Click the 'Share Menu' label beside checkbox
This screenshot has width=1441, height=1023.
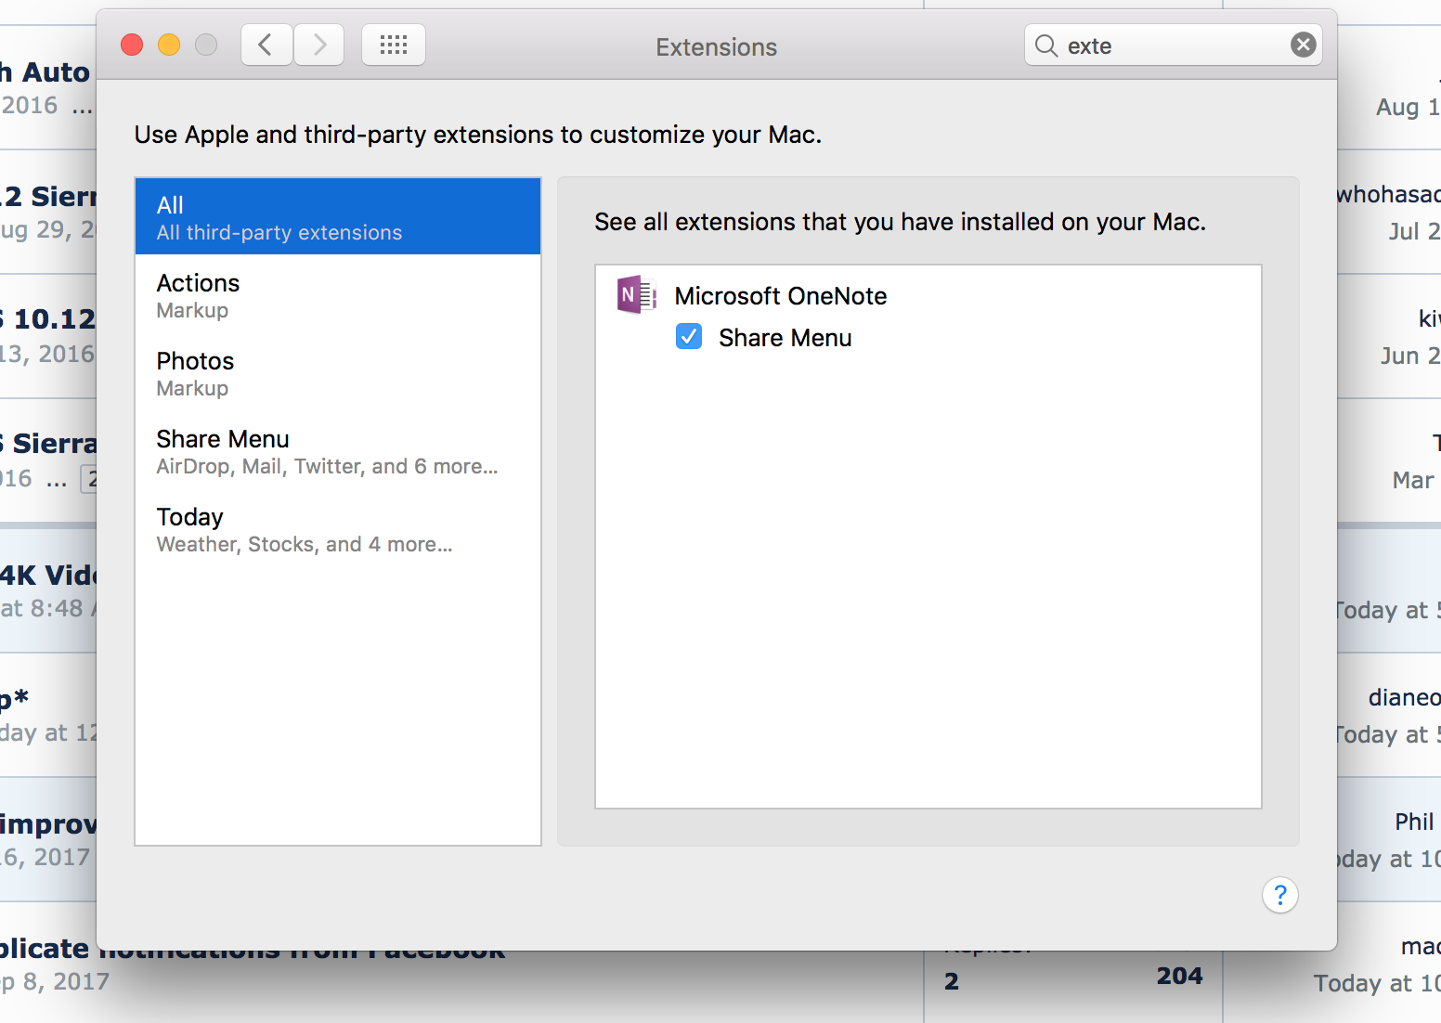(785, 338)
